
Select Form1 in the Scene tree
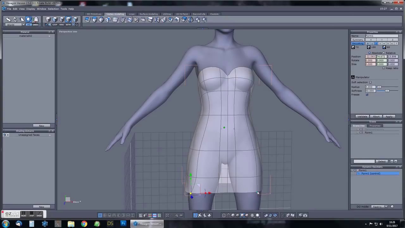[x=368, y=133]
